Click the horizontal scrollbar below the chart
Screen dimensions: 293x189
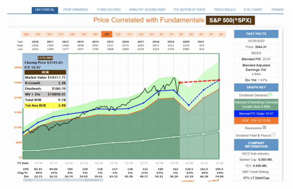point(63,180)
